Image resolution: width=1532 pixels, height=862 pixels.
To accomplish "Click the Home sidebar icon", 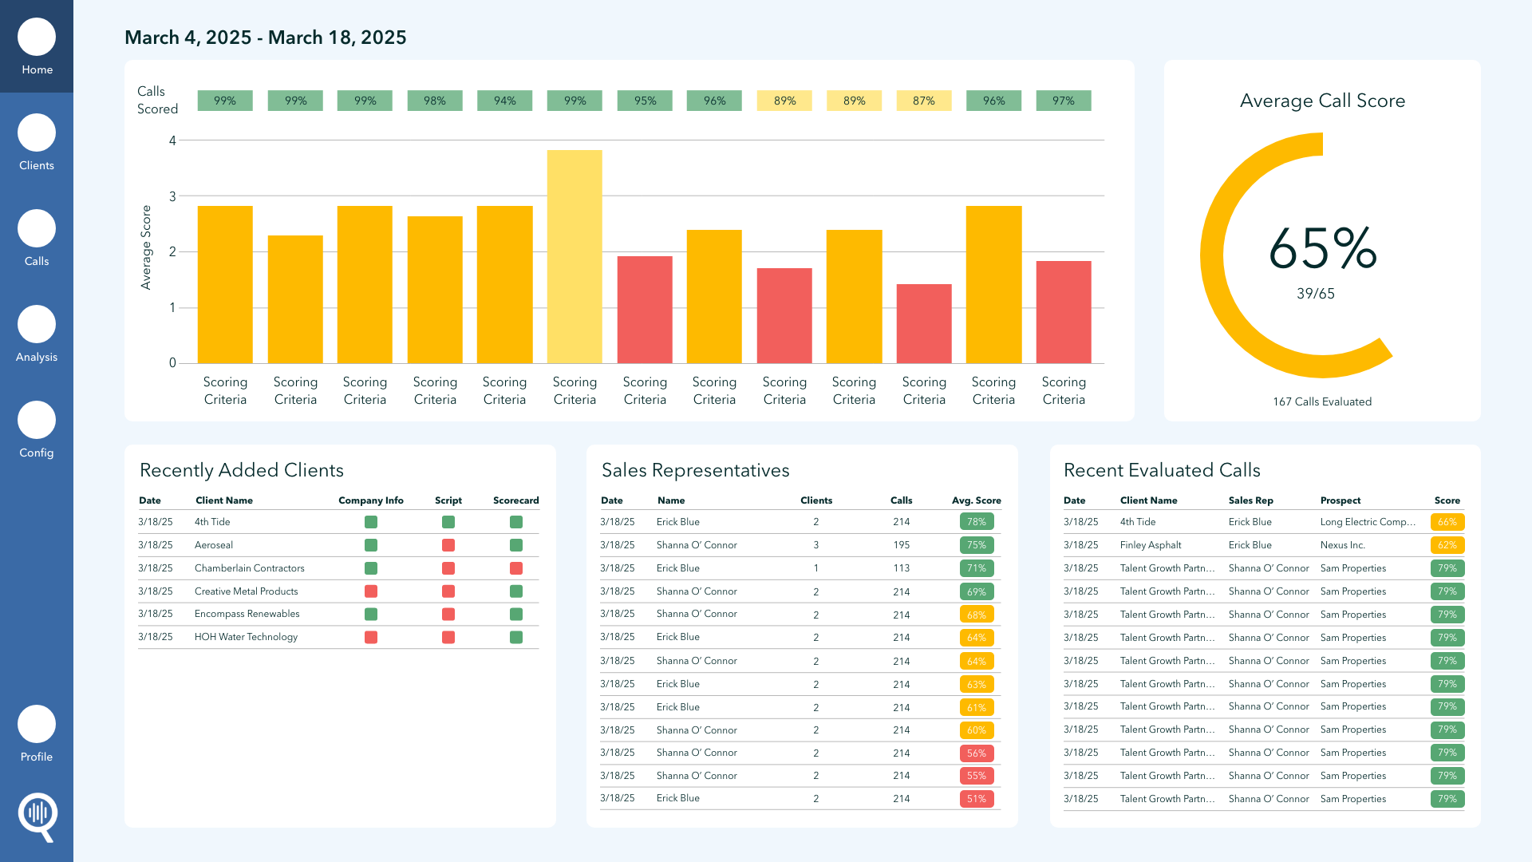I will point(37,38).
